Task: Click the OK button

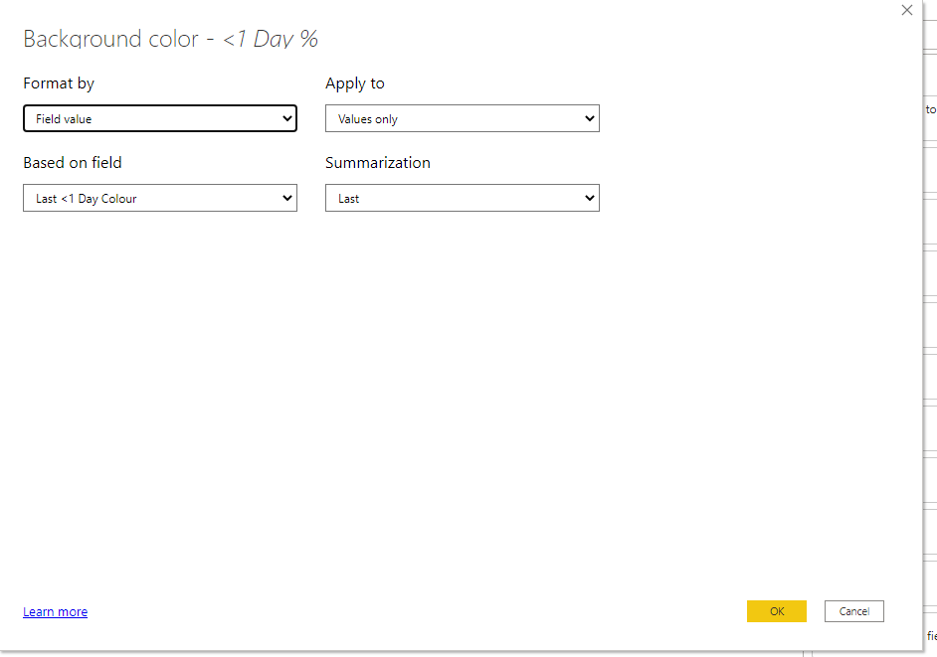Action: 776,611
